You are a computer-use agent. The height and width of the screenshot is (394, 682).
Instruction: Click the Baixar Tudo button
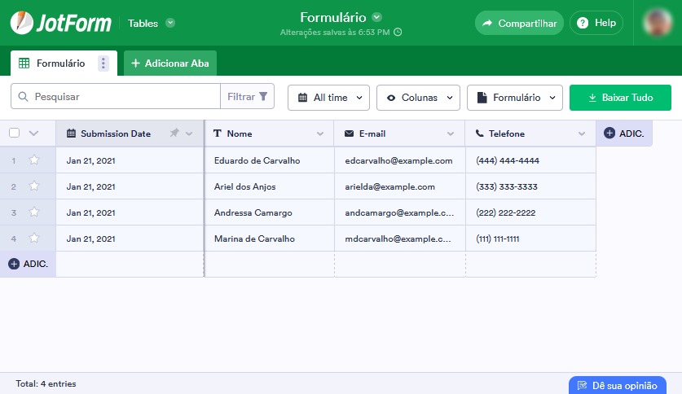(x=620, y=98)
